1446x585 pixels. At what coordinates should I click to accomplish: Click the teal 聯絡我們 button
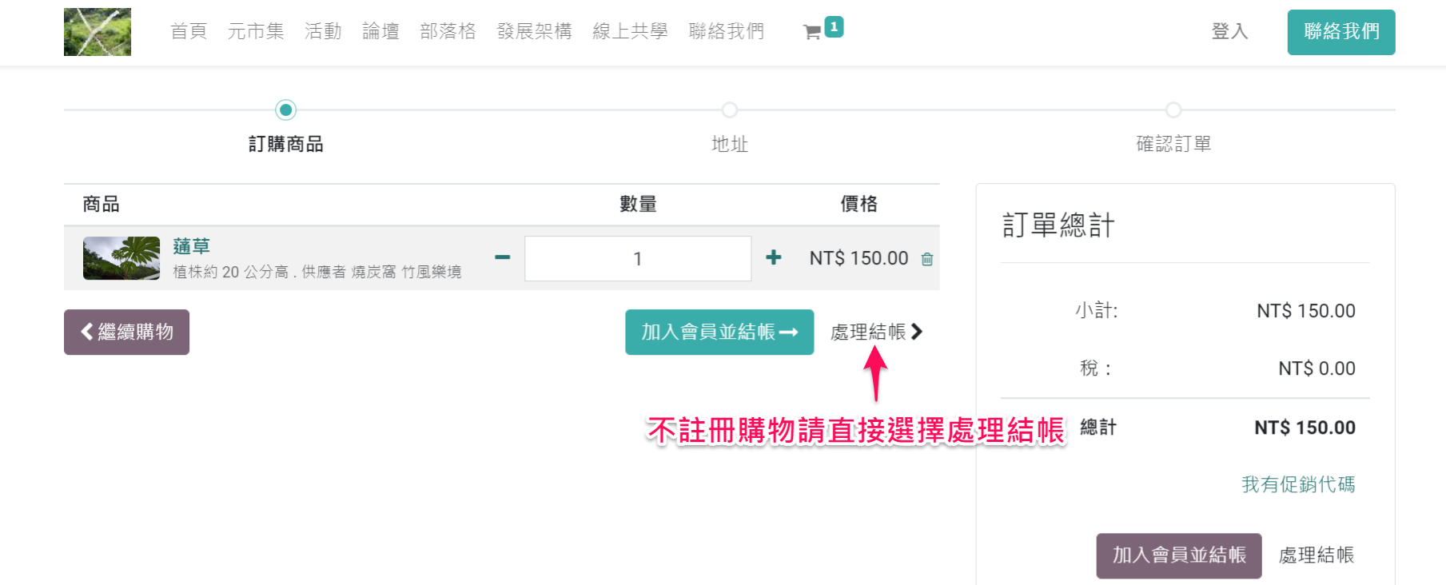coord(1340,32)
